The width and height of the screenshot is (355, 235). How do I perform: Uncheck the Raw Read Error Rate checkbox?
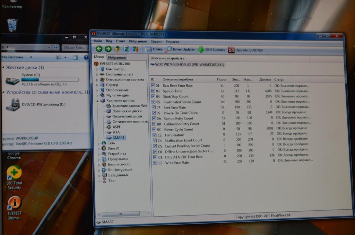point(153,85)
